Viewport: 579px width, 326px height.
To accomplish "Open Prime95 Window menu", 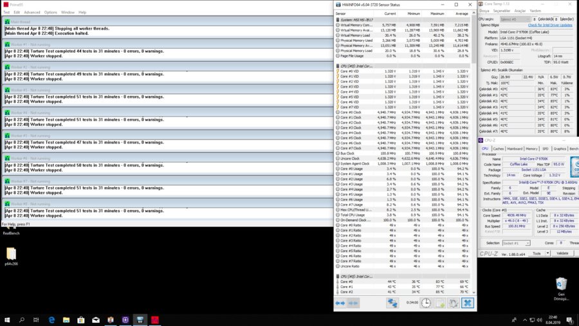I will [x=68, y=12].
